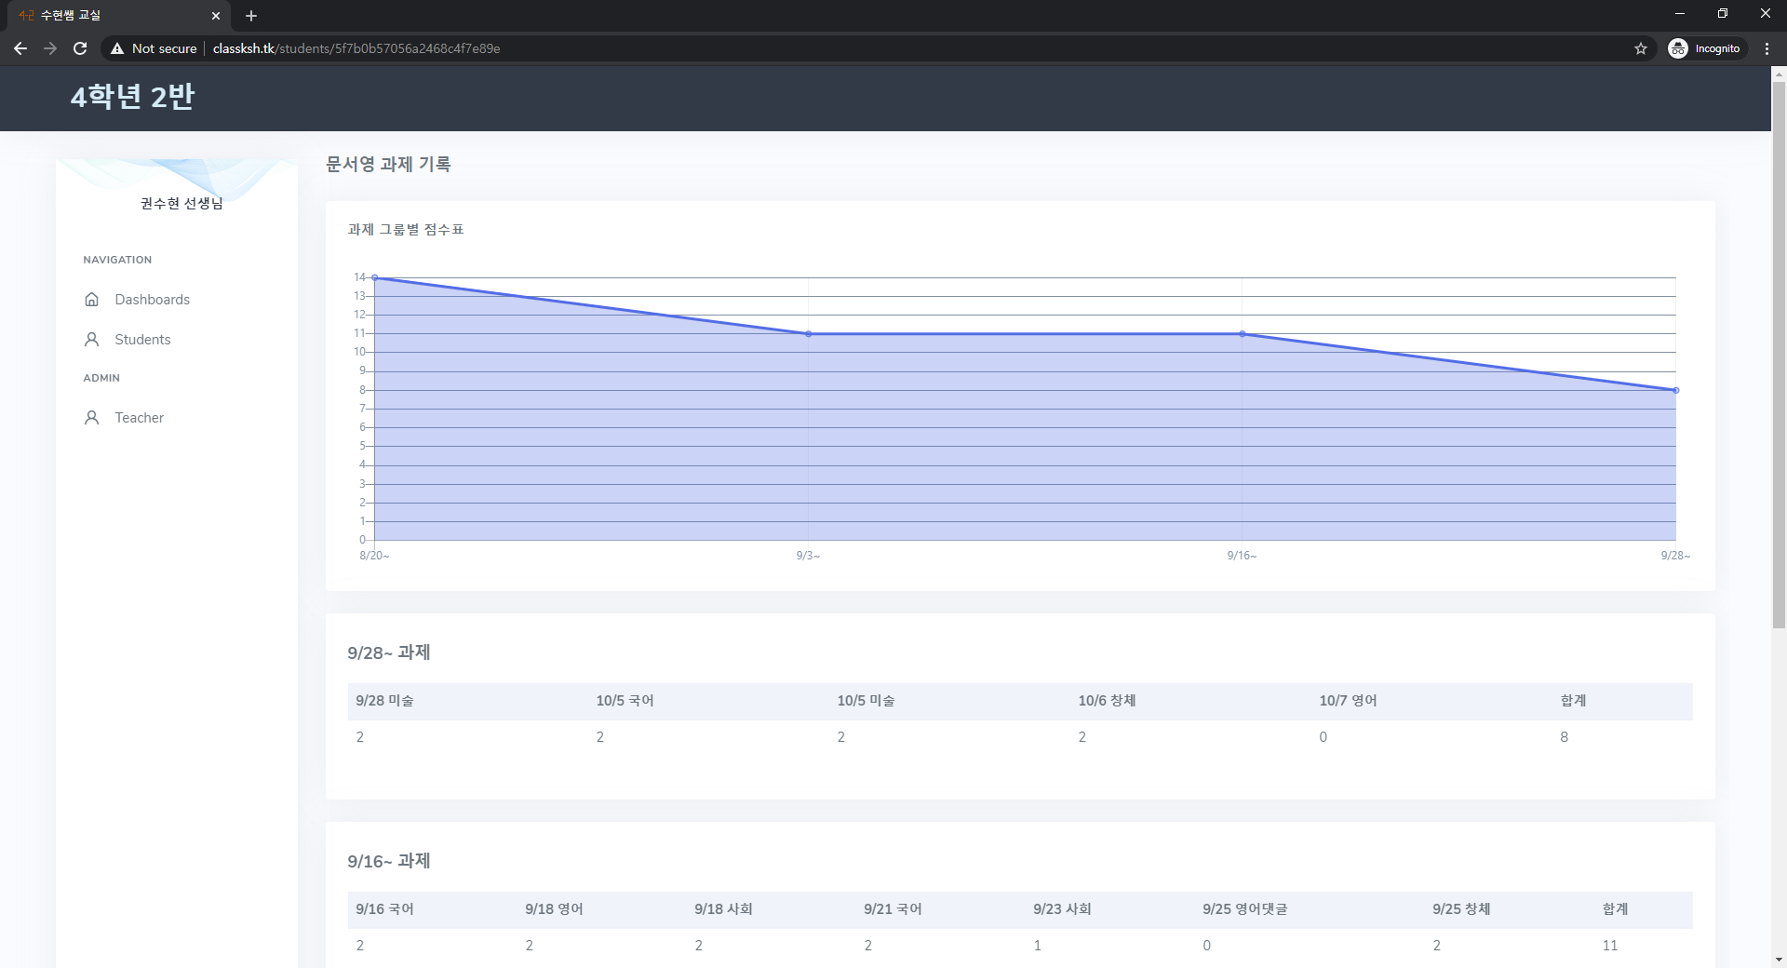Screen dimensions: 1787x968
Task: Click the page's vertical scrollbar thumb
Action: pos(1779,354)
